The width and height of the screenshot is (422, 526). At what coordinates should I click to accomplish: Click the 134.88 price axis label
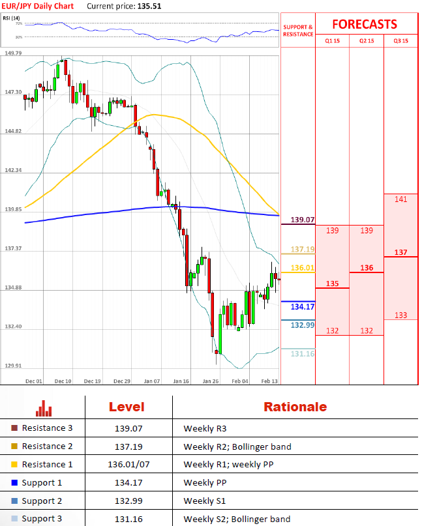tap(13, 287)
